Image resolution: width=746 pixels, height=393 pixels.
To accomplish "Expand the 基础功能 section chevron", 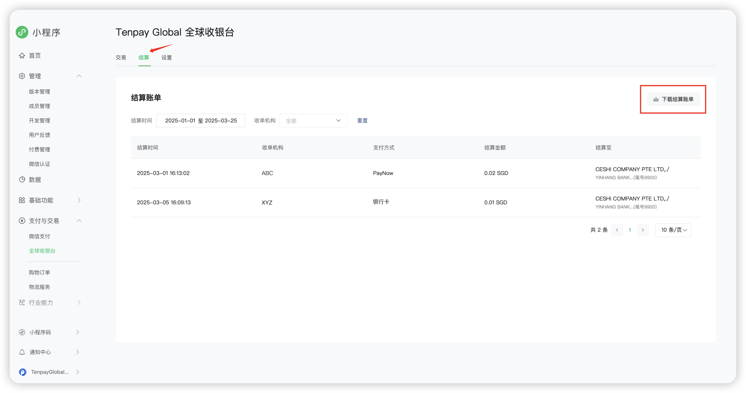I will (x=79, y=200).
